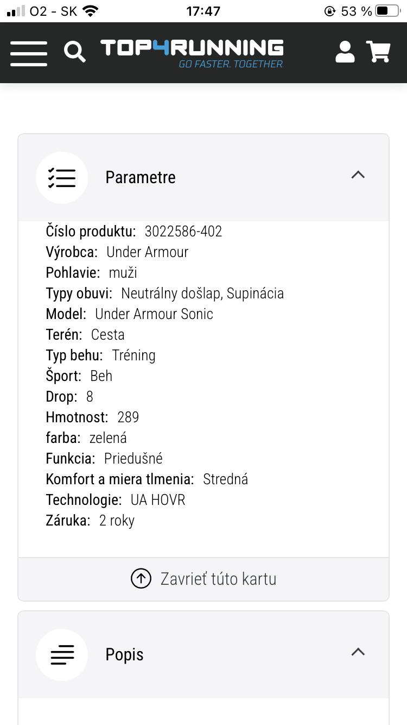The width and height of the screenshot is (407, 725).
Task: Open the hamburger menu
Action: click(28, 53)
